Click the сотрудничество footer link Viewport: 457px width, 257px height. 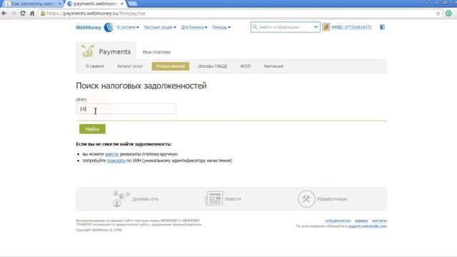pos(338,221)
